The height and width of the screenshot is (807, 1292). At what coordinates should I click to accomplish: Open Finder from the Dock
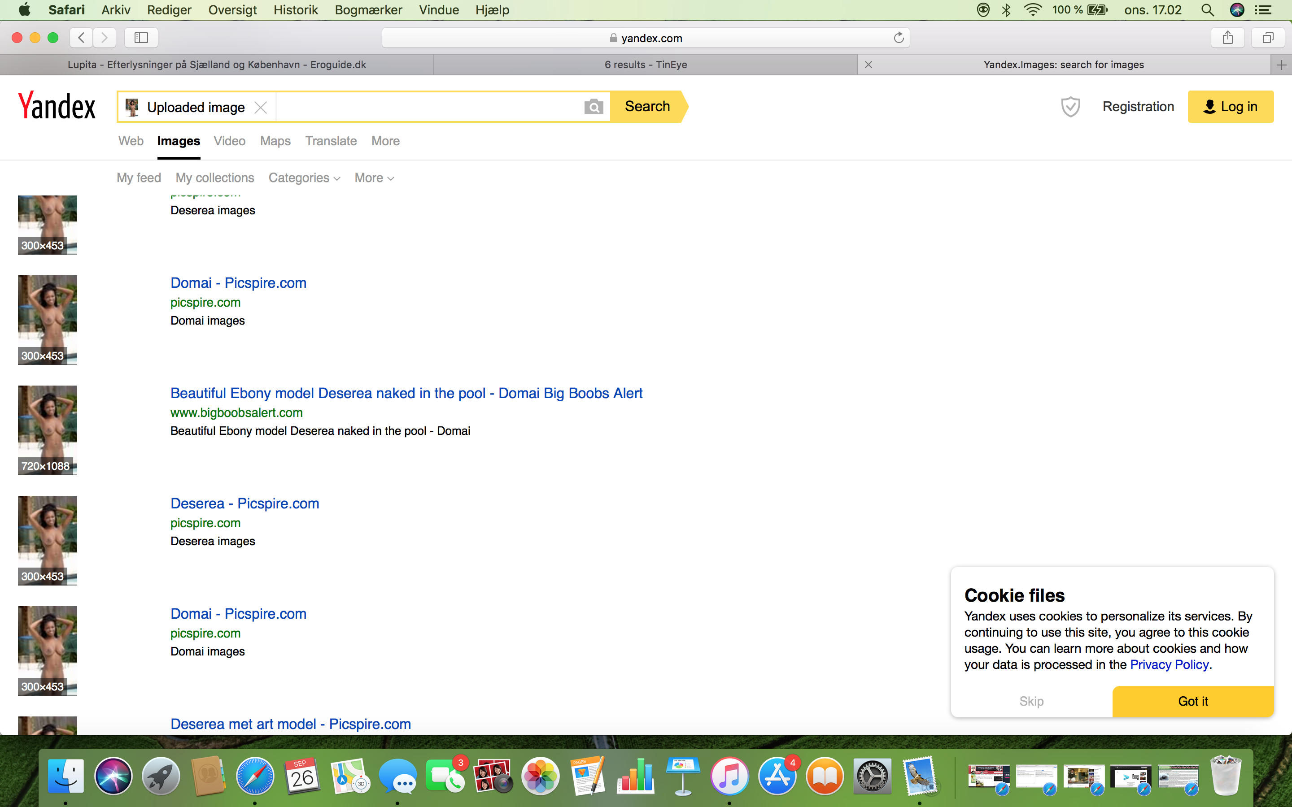65,776
